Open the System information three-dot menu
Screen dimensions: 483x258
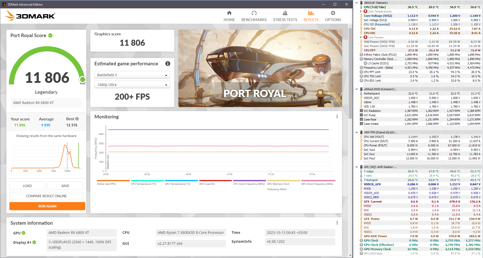click(x=337, y=223)
